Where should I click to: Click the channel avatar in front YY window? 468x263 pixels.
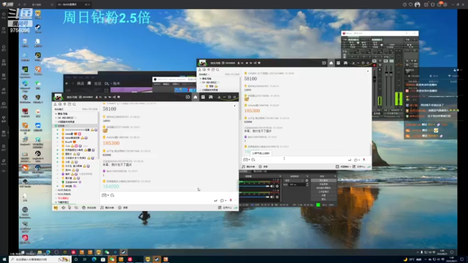coord(58,97)
